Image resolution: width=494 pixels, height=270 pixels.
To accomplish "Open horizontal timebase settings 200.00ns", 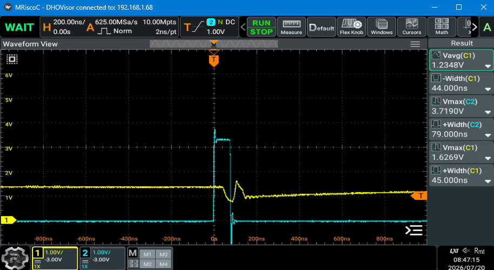I will click(63, 27).
